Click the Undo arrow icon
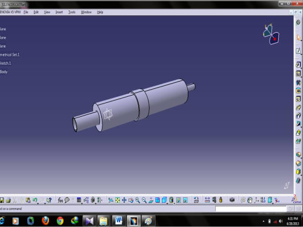The image size is (303, 227). tap(35, 200)
